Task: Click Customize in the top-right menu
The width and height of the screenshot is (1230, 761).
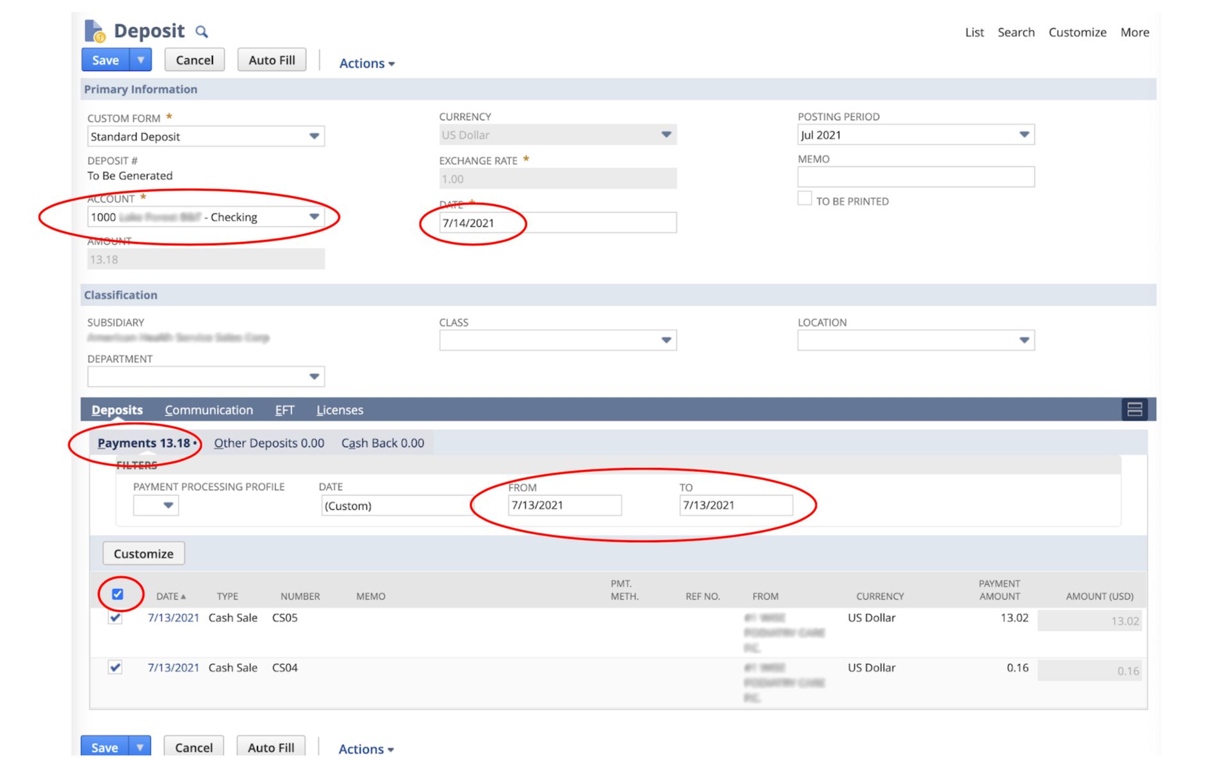Action: (1078, 32)
